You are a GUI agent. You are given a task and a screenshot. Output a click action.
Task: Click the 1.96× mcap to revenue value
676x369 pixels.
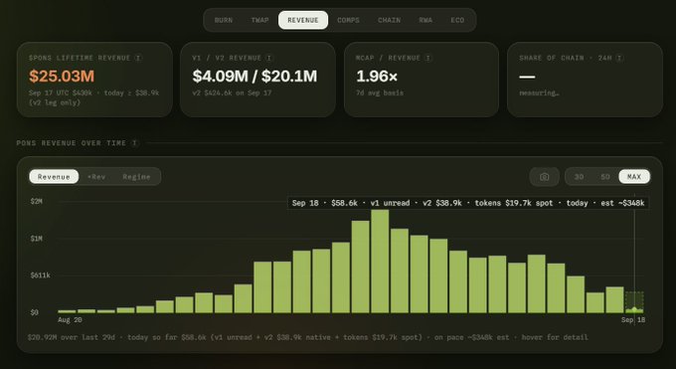pyautogui.click(x=377, y=77)
